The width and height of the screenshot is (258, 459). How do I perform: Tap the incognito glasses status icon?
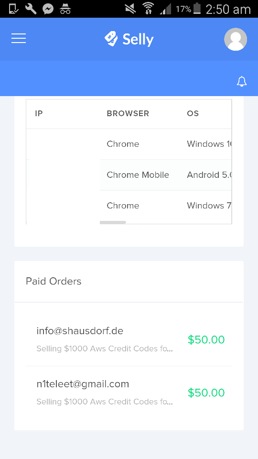65,10
